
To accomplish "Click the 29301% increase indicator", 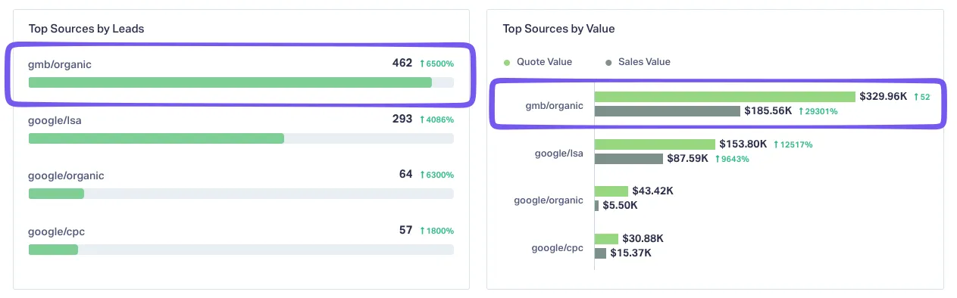I will [x=818, y=111].
